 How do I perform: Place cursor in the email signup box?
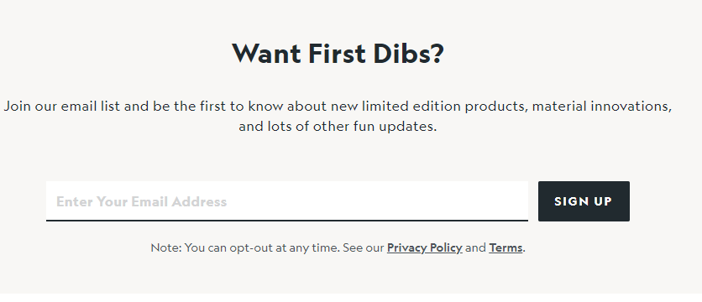tap(287, 201)
